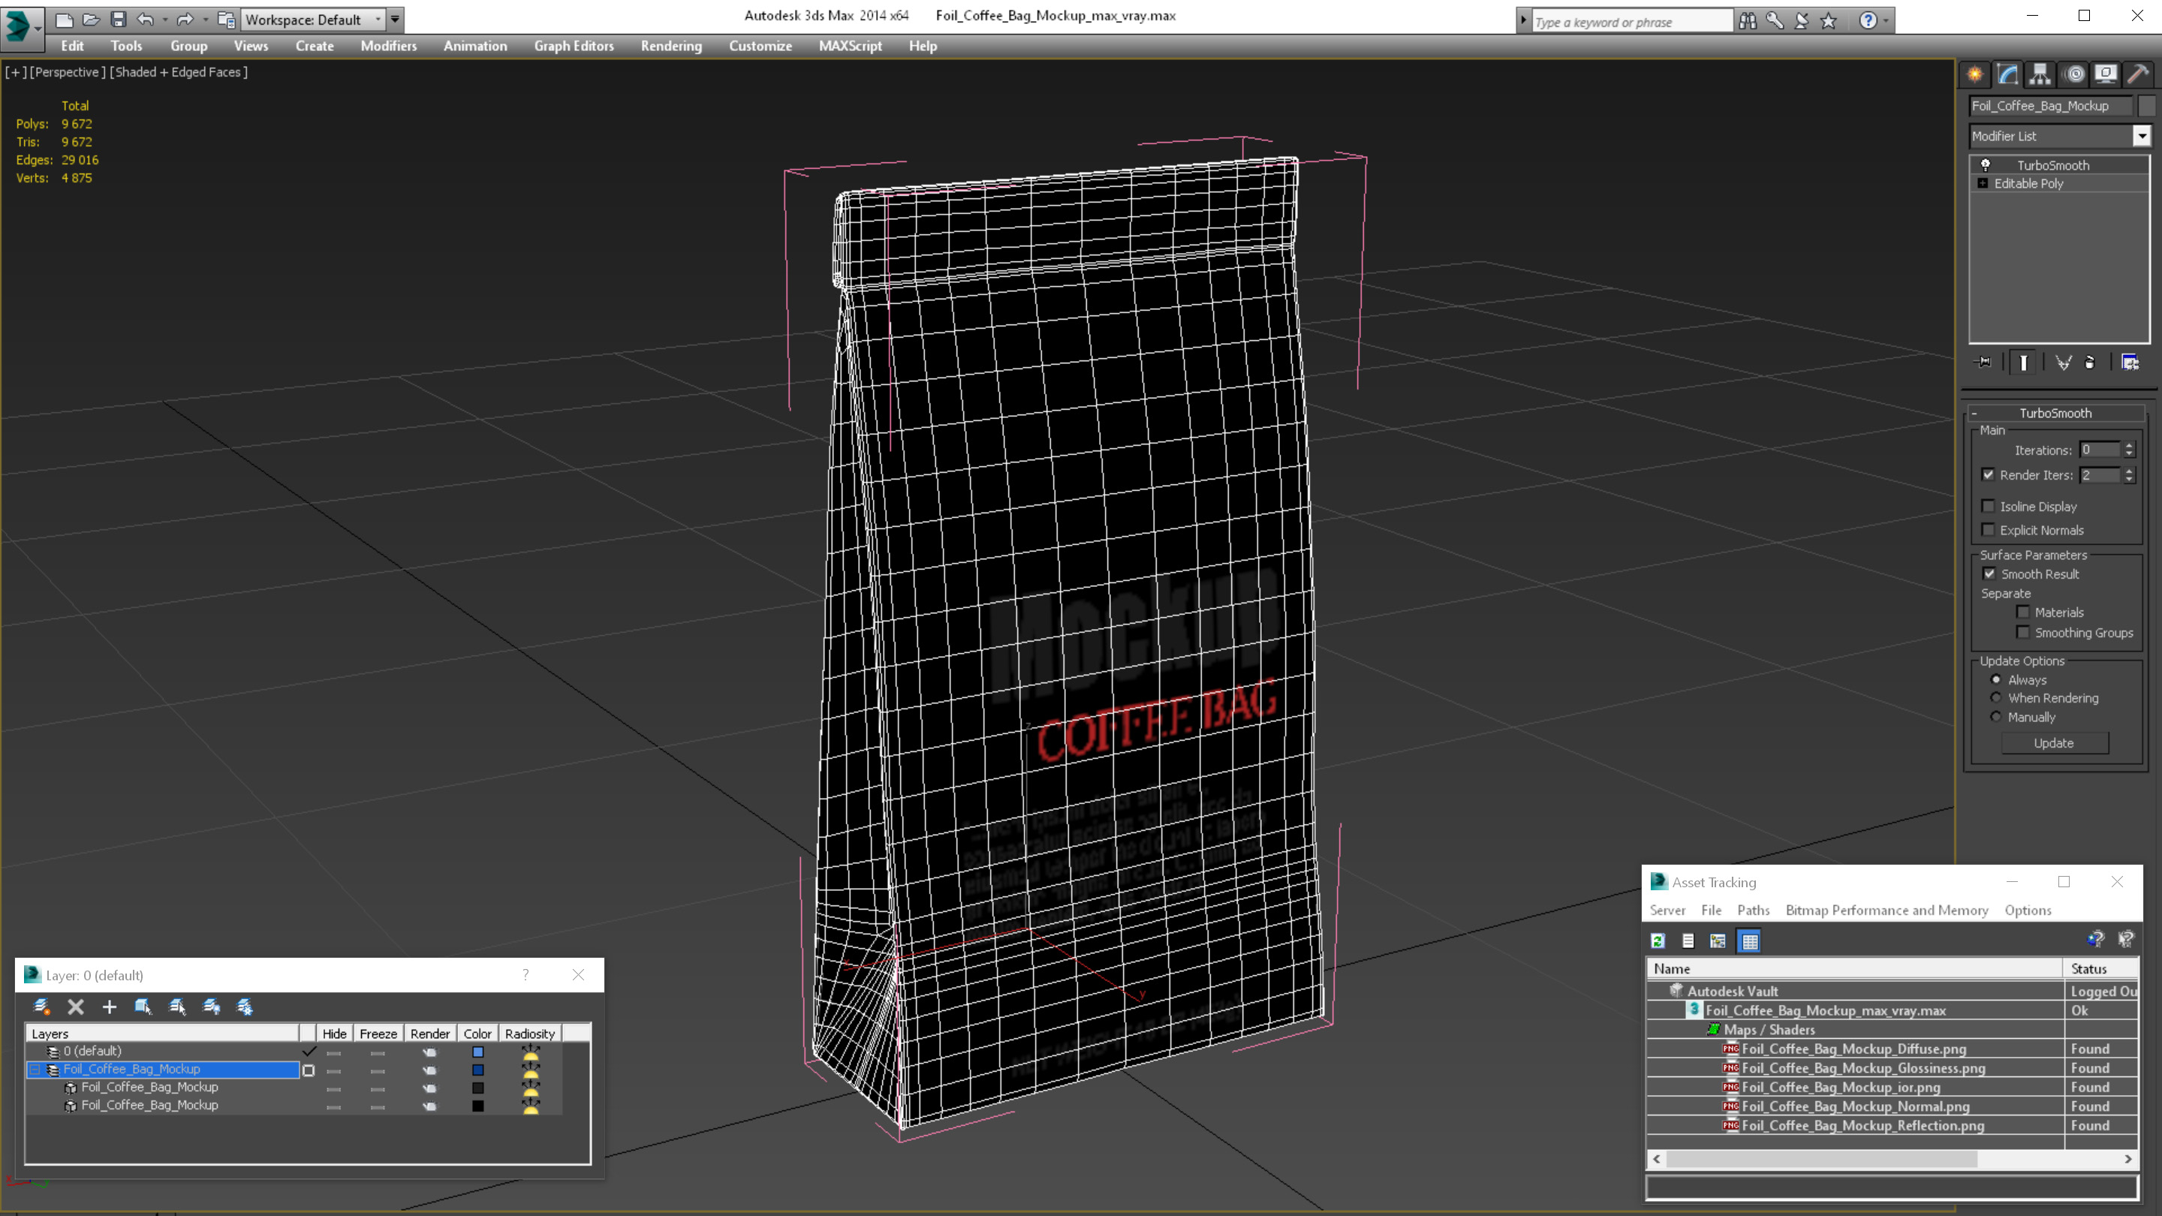This screenshot has height=1216, width=2162.
Task: Open the Workspace Default dropdown
Action: click(312, 20)
